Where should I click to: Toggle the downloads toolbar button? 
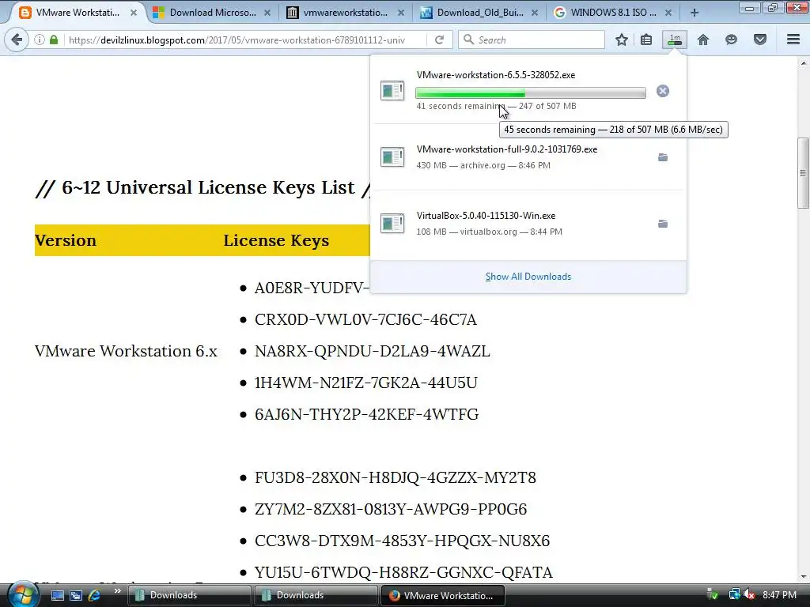coord(674,40)
